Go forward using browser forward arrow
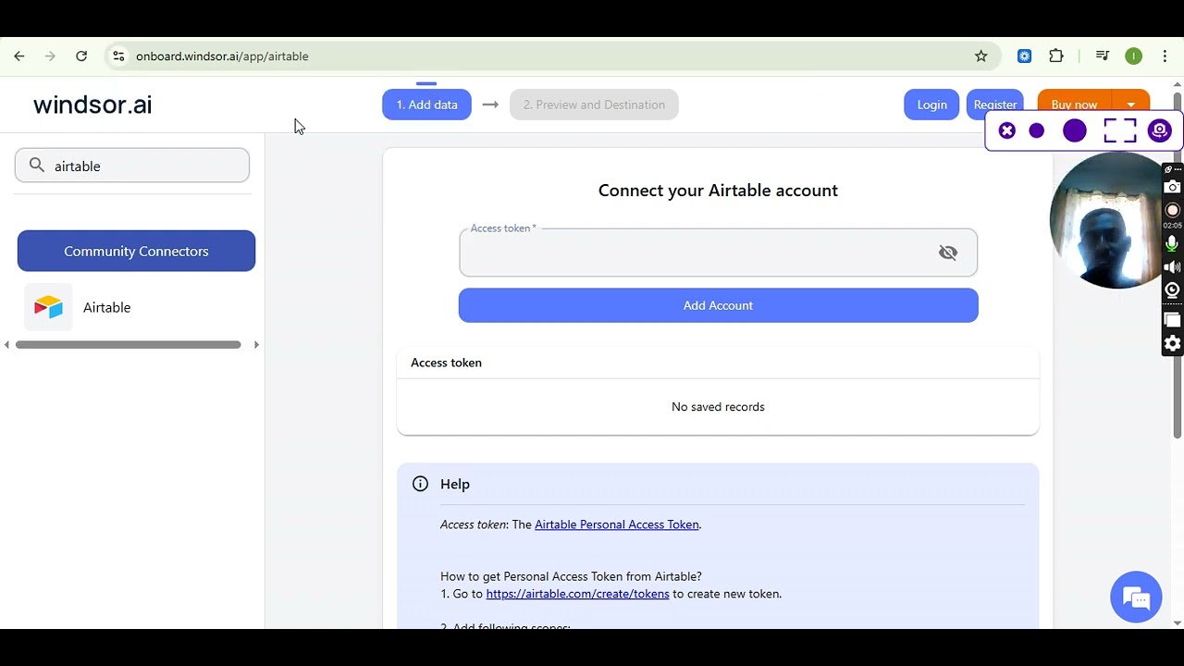The height and width of the screenshot is (666, 1184). 50,56
